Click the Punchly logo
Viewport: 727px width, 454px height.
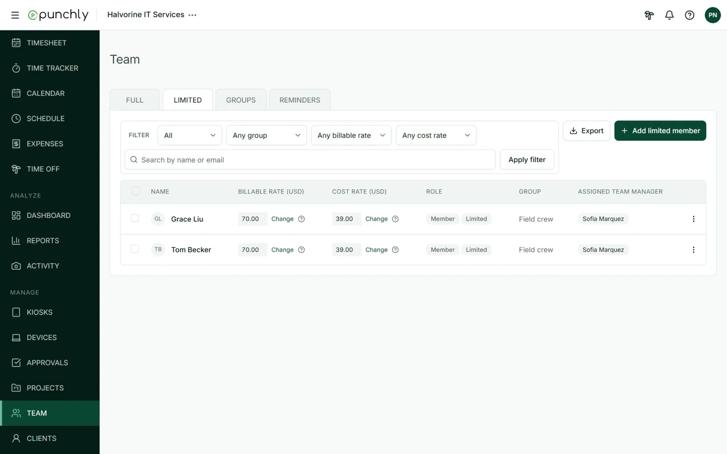coord(58,15)
